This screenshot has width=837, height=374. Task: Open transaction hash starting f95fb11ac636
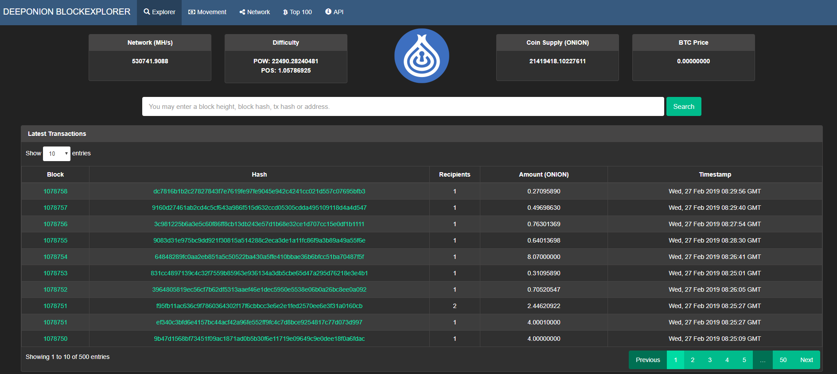[259, 306]
